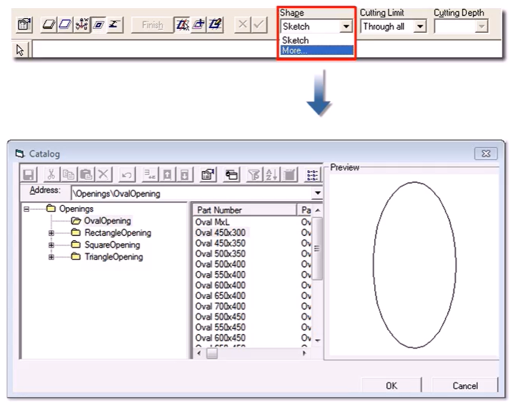This screenshot has width=515, height=405.
Task: Click the Save icon in Catalog toolbar
Action: pyautogui.click(x=29, y=175)
